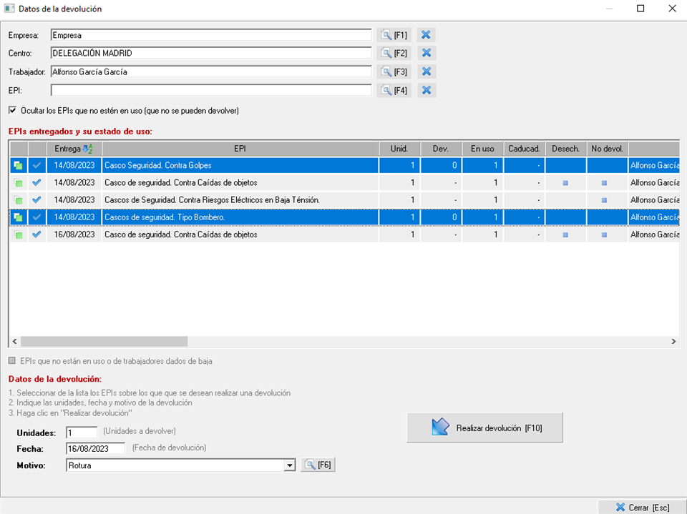Open the Motivo dropdown arrow
The width and height of the screenshot is (687, 514).
(289, 465)
